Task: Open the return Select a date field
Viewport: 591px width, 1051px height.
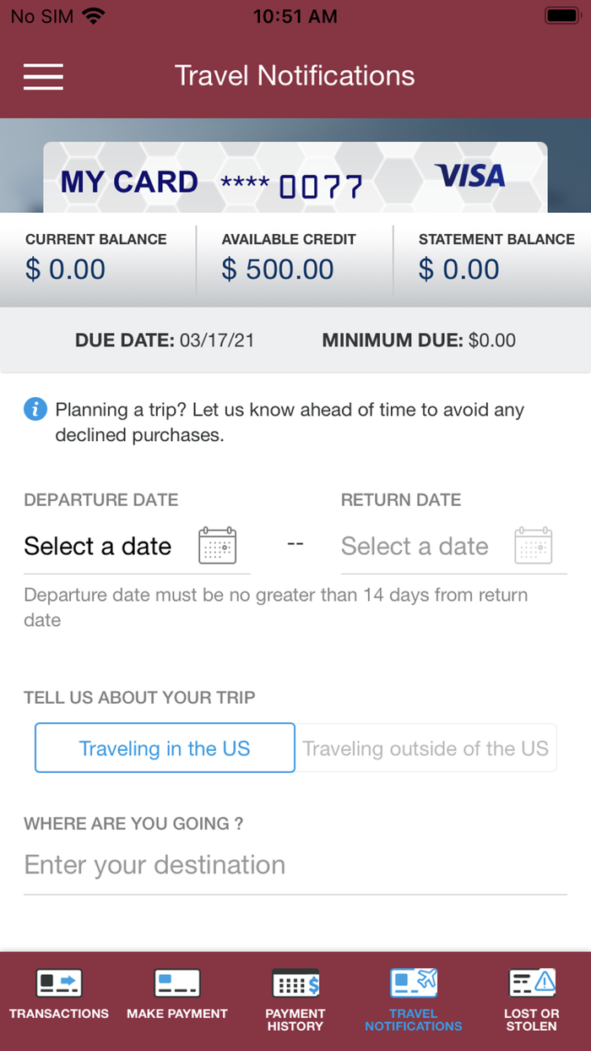Action: click(x=415, y=546)
